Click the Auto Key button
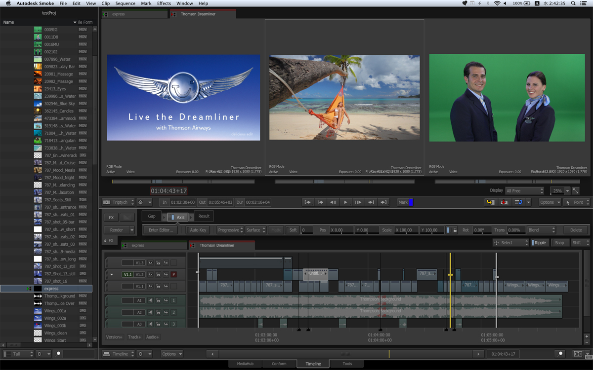Viewport: 593px width, 370px height. 198,230
